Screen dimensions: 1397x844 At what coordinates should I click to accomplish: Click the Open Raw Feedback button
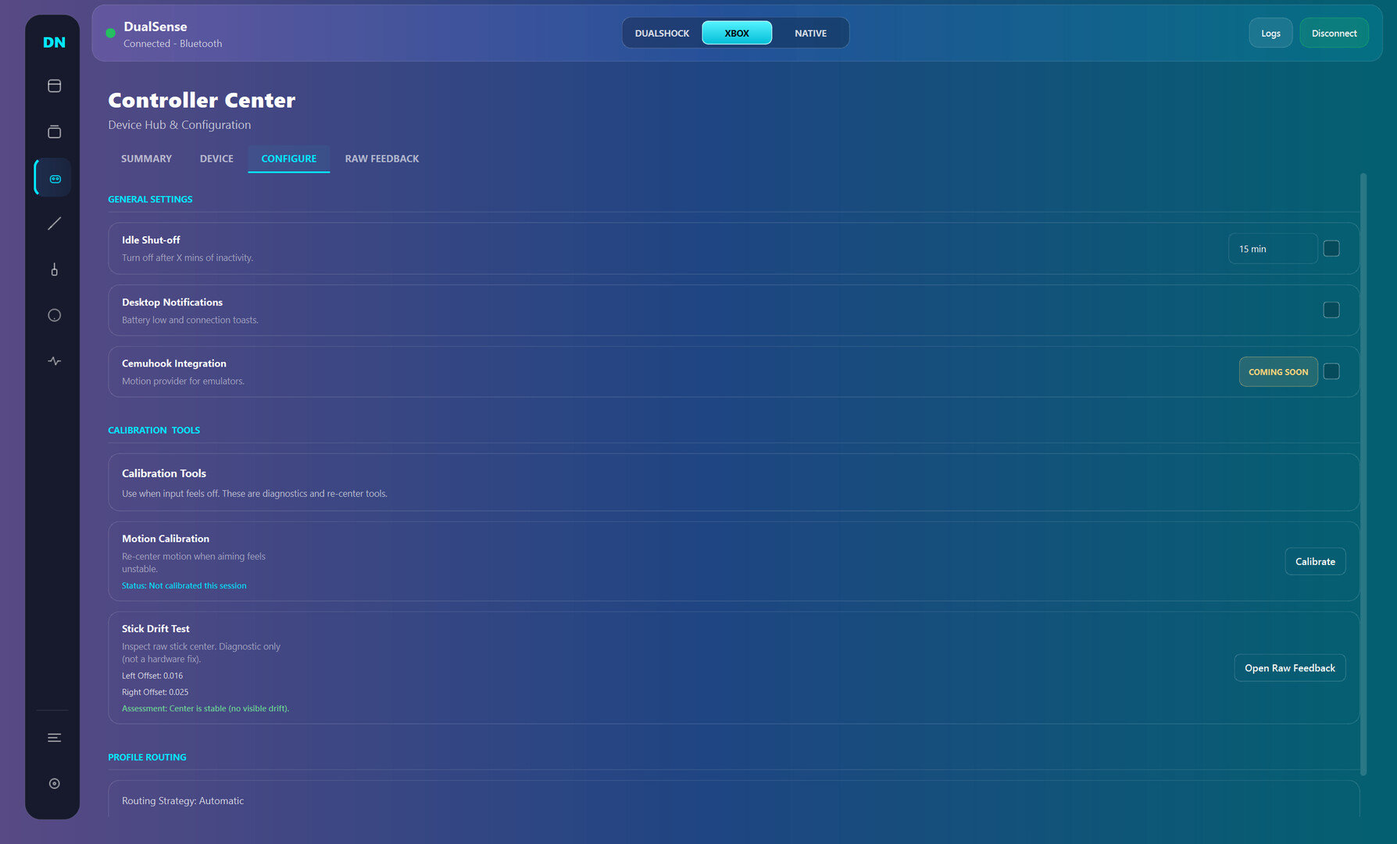tap(1289, 668)
